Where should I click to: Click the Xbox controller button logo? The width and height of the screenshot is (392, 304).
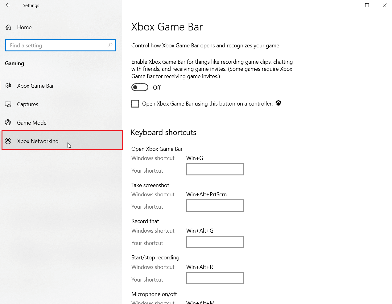coord(279,103)
